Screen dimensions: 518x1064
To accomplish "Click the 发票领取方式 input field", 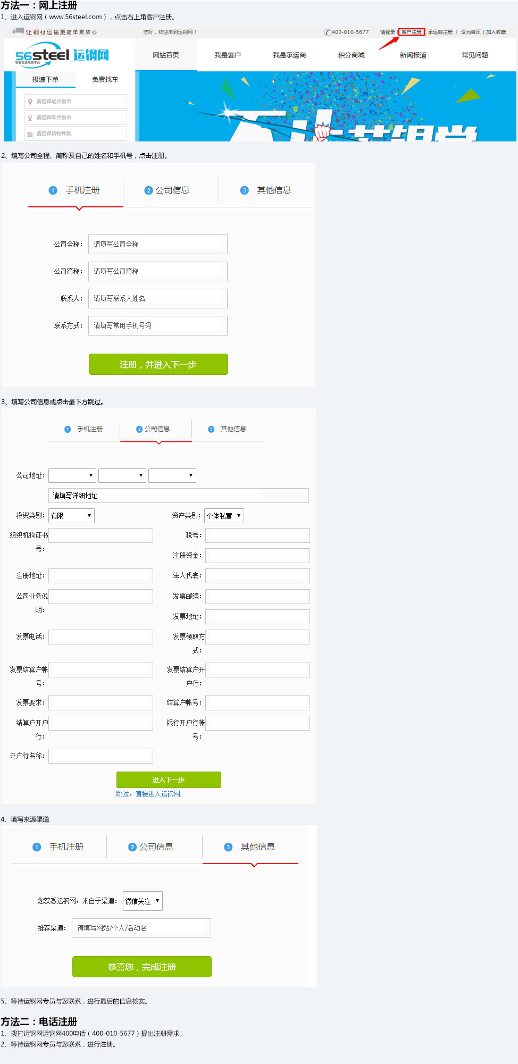I will 257,637.
